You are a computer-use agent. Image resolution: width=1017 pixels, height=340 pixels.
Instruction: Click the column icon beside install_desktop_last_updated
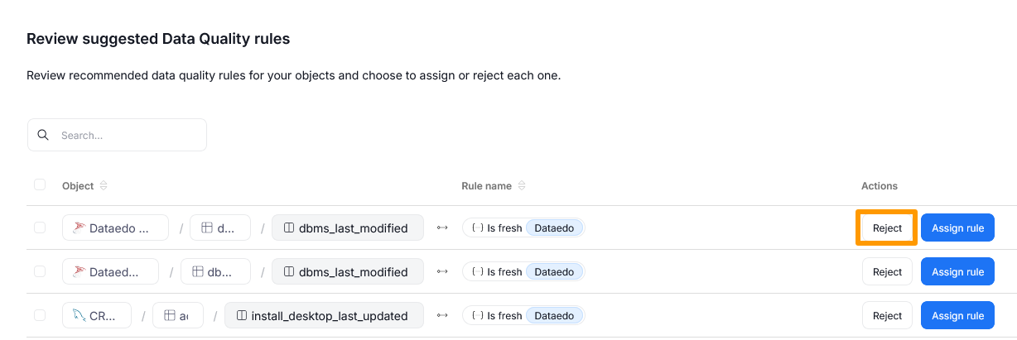[242, 315]
